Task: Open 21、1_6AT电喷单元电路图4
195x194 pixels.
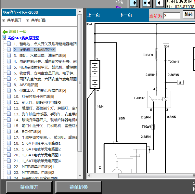Action: tap(37, 161)
